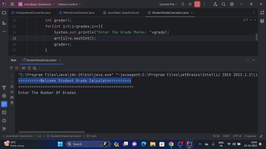The width and height of the screenshot is (266, 149).
Task: Click main method breadcrumb
Action: (91, 136)
